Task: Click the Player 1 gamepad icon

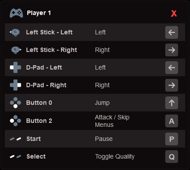Action: click(x=16, y=13)
